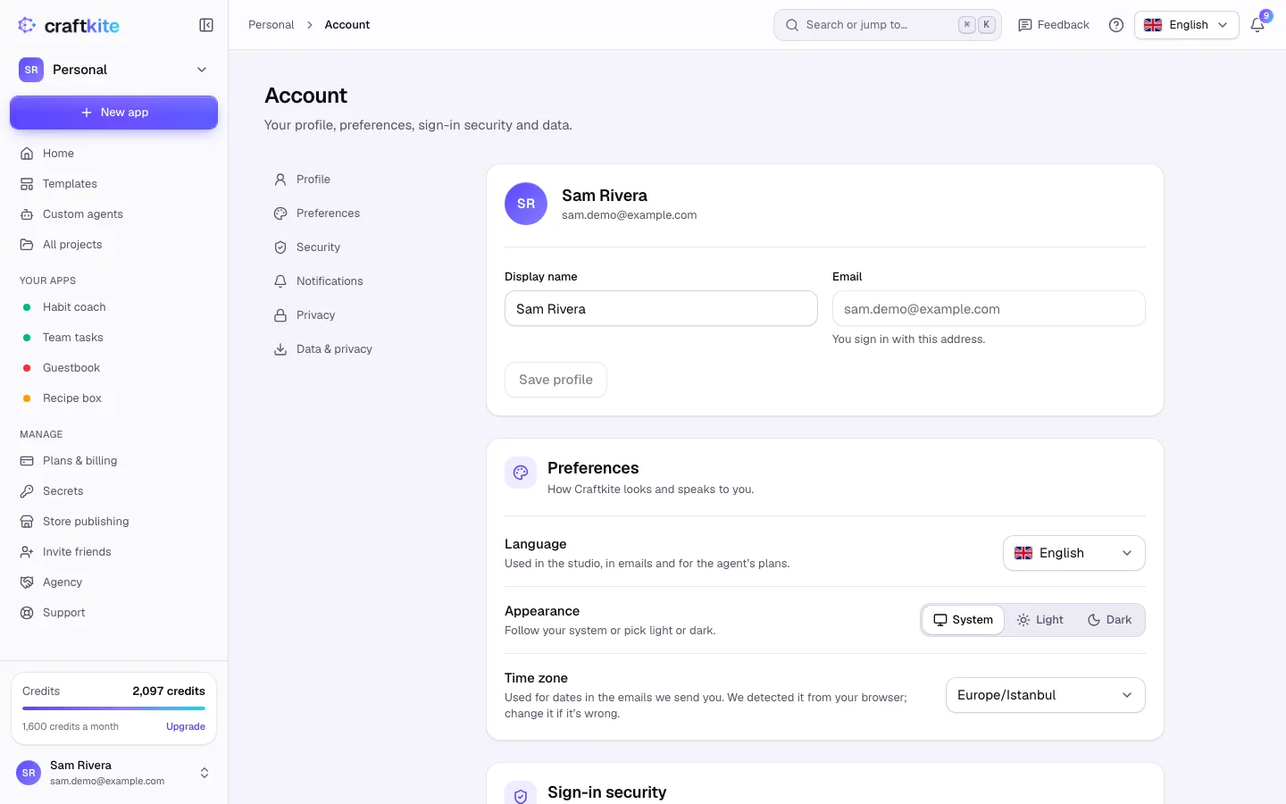The width and height of the screenshot is (1286, 804).
Task: Open Templates in sidebar
Action: [113, 184]
